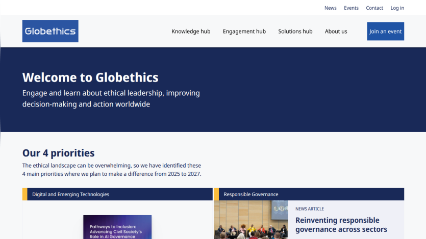This screenshot has width=426, height=239.
Task: Open the Knowledge hub menu
Action: click(x=191, y=32)
